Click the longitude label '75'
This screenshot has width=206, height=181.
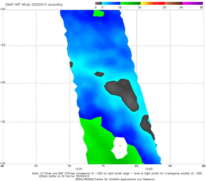(103, 166)
